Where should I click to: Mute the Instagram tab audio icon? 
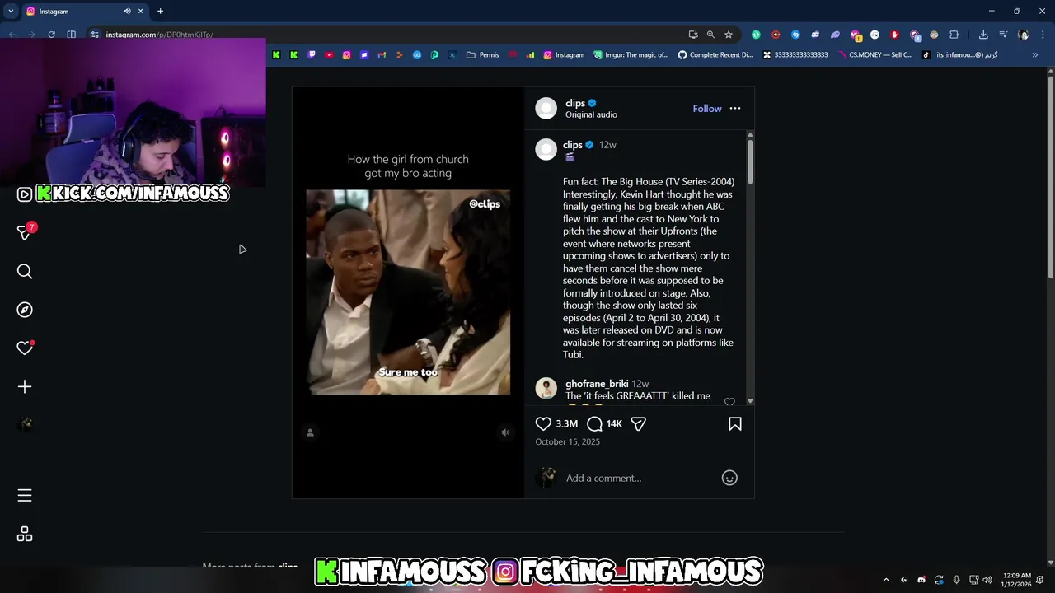[127, 12]
